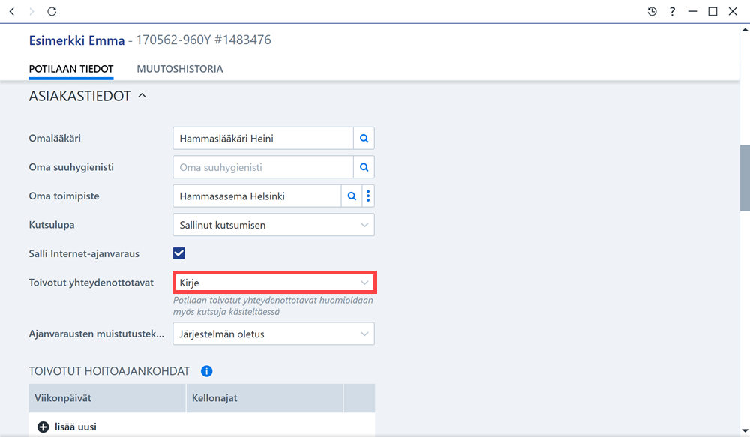Image resolution: width=750 pixels, height=437 pixels.
Task: Open help with the question mark icon
Action: [673, 11]
